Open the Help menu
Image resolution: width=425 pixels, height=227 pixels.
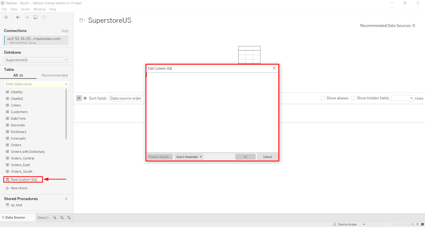(53, 9)
